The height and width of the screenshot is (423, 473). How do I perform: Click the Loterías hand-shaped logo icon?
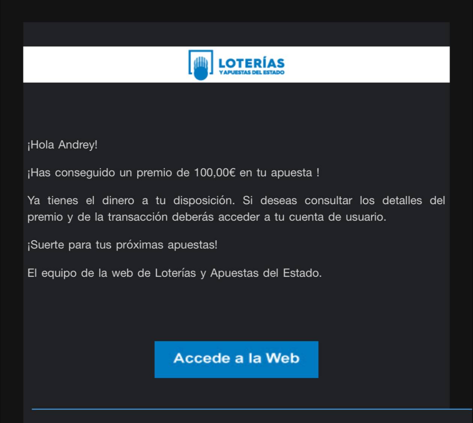201,65
